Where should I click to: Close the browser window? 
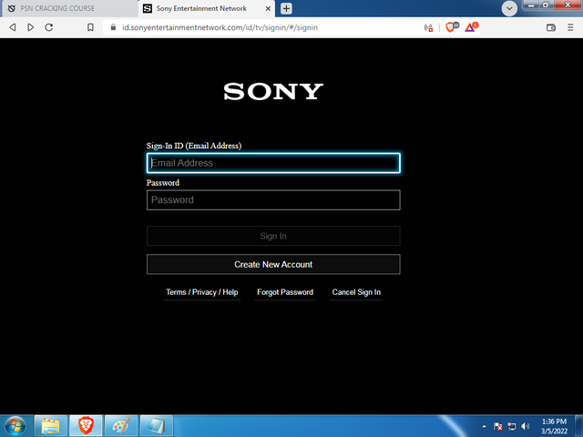coord(568,5)
